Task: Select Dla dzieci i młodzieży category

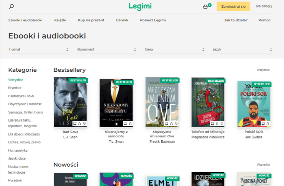Action: pyautogui.click(x=24, y=134)
